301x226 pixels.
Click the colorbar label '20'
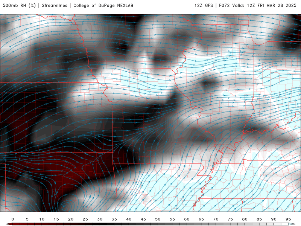(71, 219)
